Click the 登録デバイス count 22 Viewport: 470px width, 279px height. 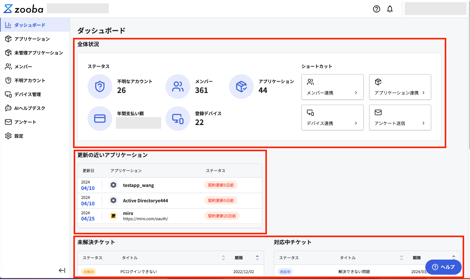pos(199,123)
